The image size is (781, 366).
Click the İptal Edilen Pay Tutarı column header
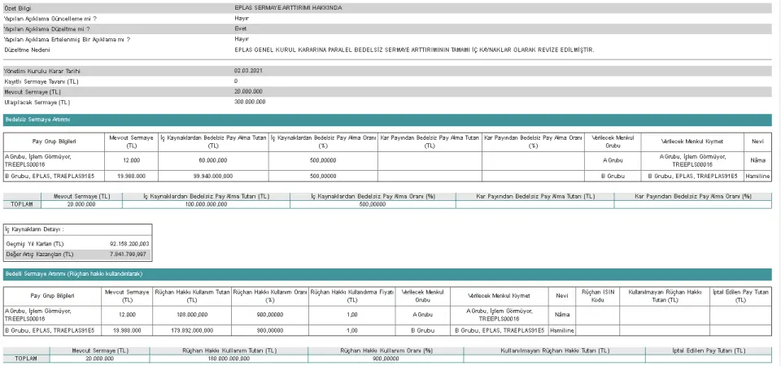[x=740, y=294]
